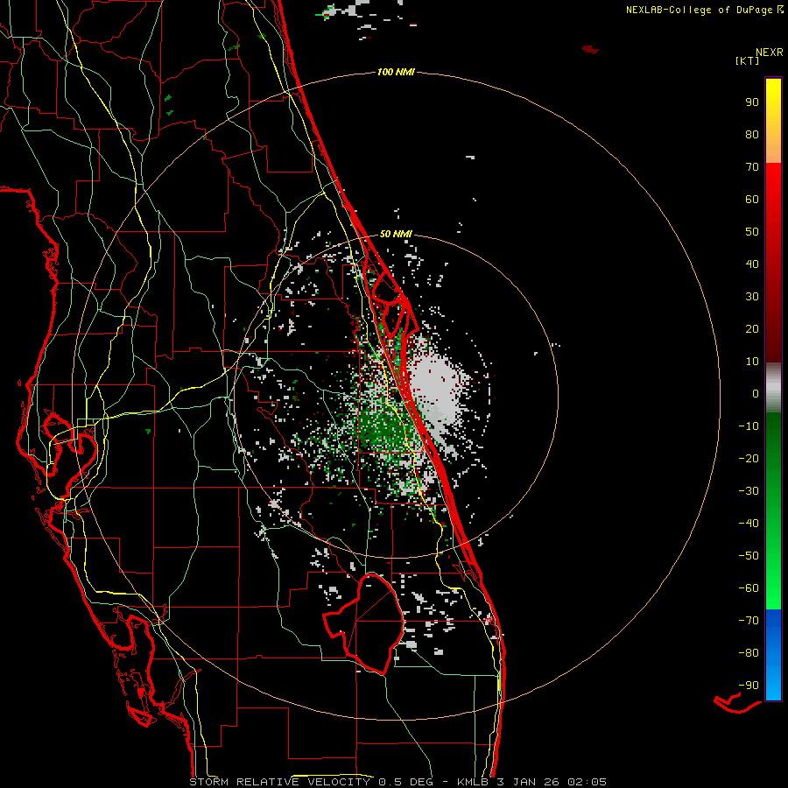Click the gray zero band of the color bar
The image size is (788, 788).
tap(773, 388)
